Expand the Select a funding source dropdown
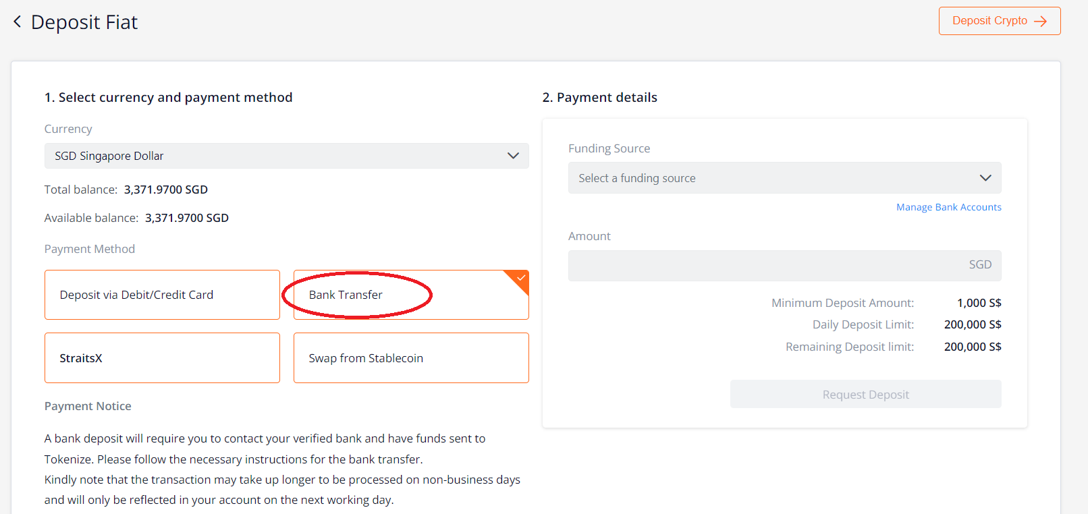Screen dimensions: 1088x514 [x=785, y=178]
